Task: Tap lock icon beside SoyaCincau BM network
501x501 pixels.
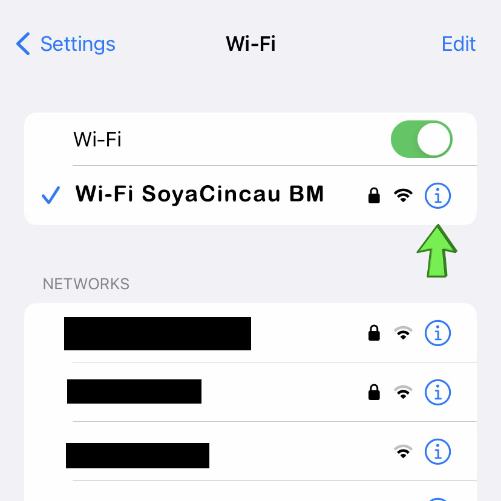Action: coord(374,195)
